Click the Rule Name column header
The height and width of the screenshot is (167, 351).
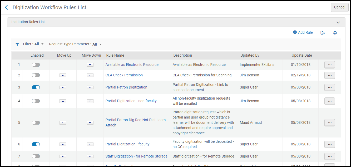(115, 55)
